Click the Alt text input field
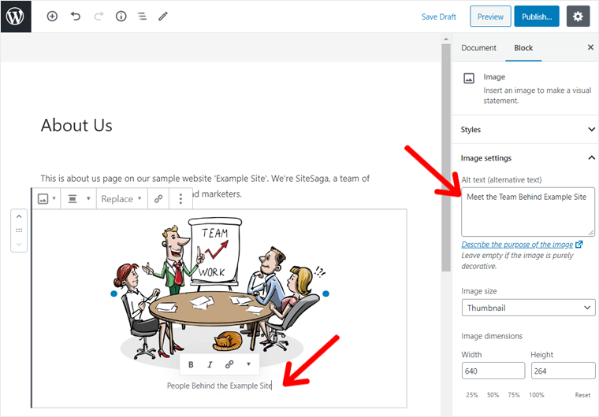This screenshot has height=417, width=599. click(527, 212)
